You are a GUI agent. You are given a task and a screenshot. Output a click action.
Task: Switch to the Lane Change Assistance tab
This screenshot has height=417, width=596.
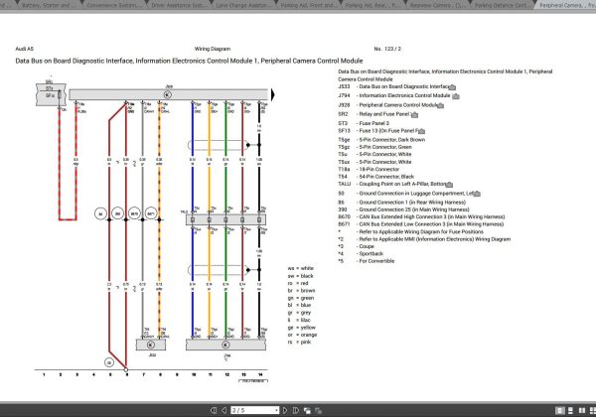[x=243, y=5]
